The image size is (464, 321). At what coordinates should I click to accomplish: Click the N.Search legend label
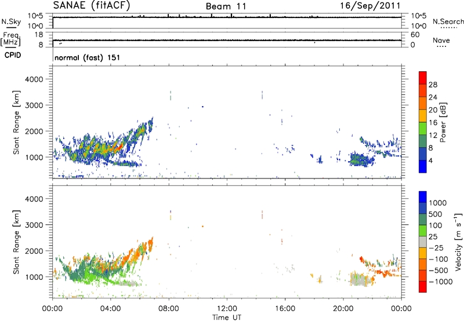(x=448, y=21)
